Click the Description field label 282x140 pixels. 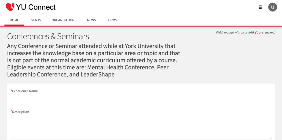[20, 112]
